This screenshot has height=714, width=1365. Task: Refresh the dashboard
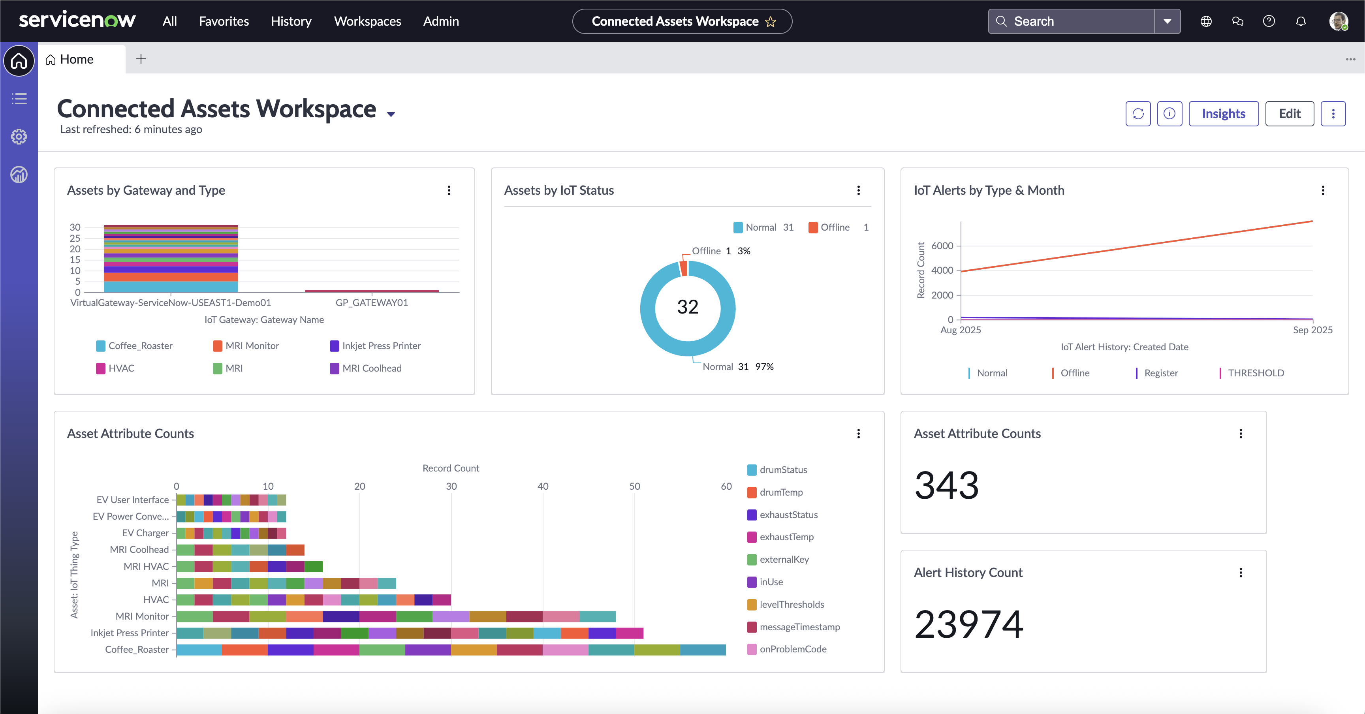click(x=1138, y=113)
